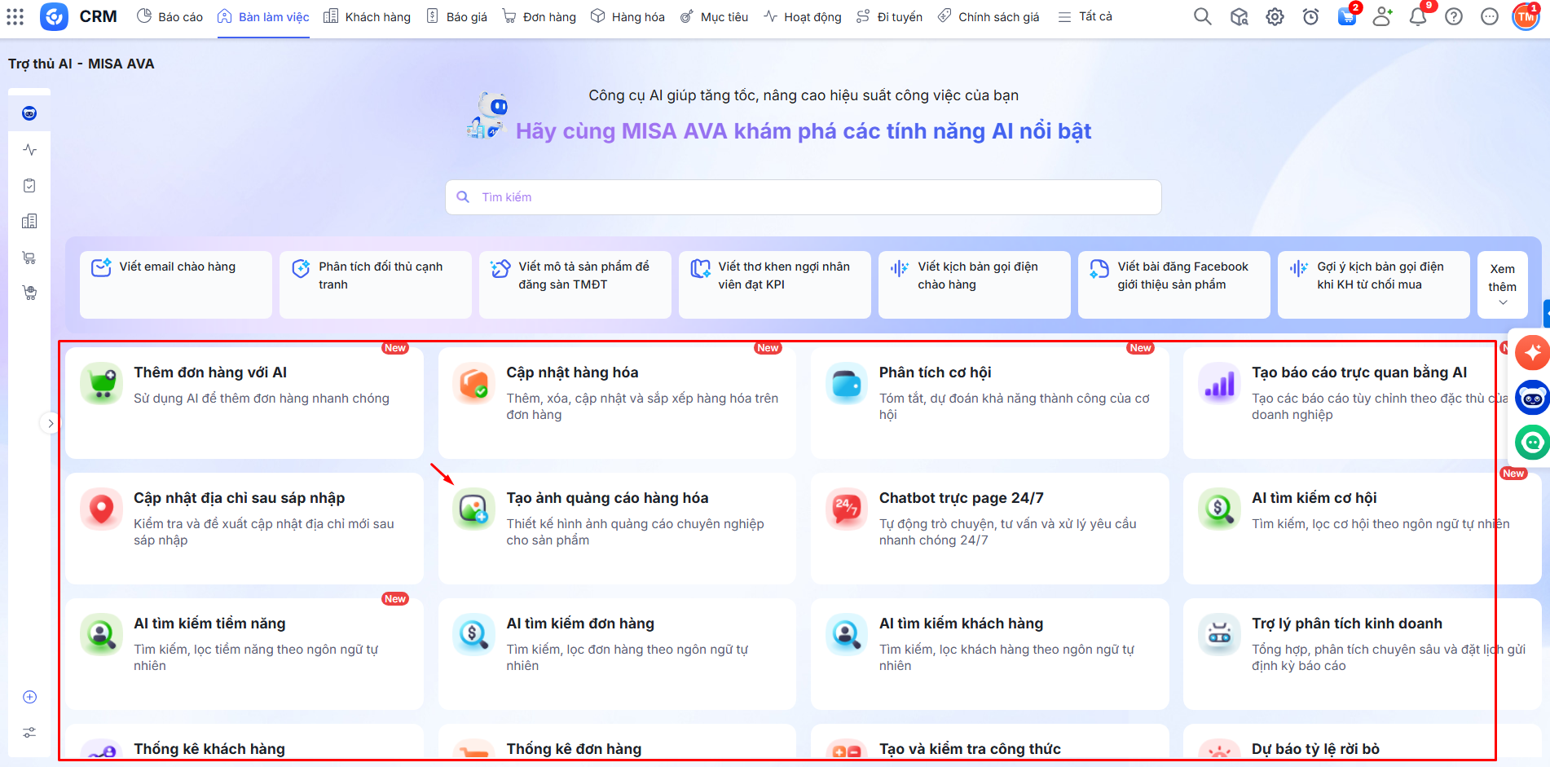The height and width of the screenshot is (767, 1550).
Task: Select MISA AVA robot icon in sidebar
Action: pos(29,113)
